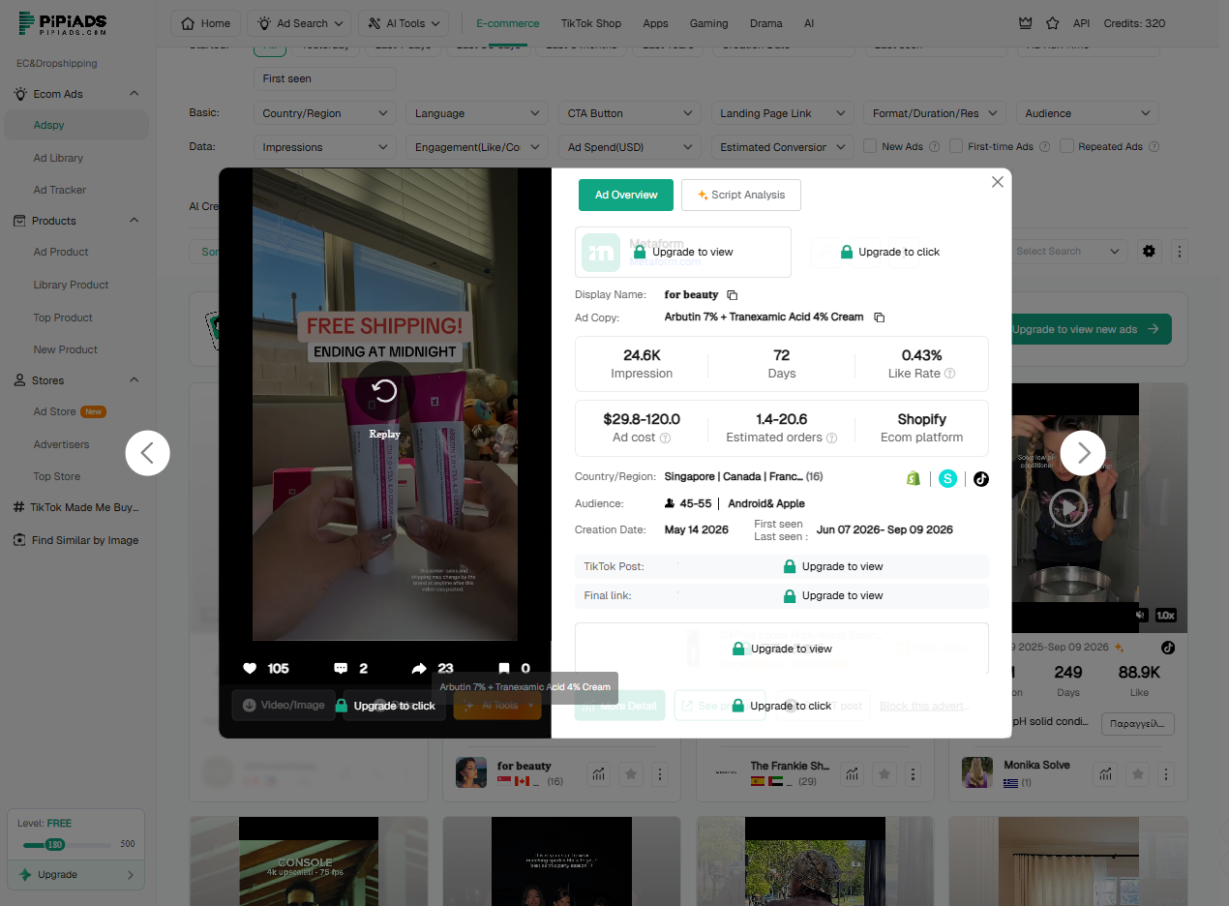
Task: Open the Country/Region filter dropdown
Action: click(325, 113)
